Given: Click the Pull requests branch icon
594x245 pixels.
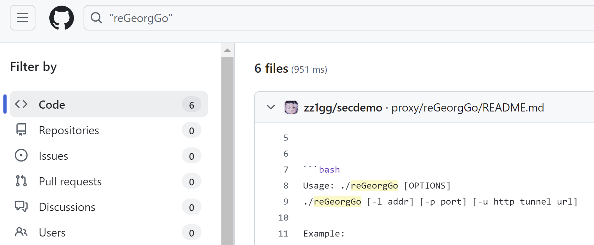Looking at the screenshot, I should (x=21, y=181).
